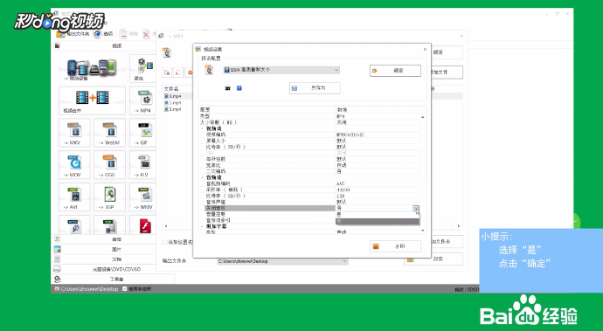Screen dimensions: 603x331
Task: Click 确定 in the video settings dialog
Action: [395, 71]
